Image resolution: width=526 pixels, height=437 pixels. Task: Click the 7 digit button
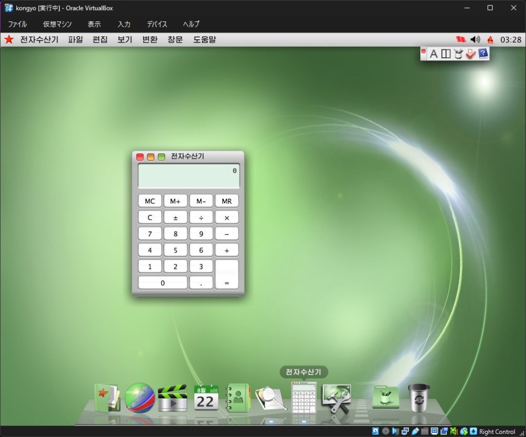point(150,234)
